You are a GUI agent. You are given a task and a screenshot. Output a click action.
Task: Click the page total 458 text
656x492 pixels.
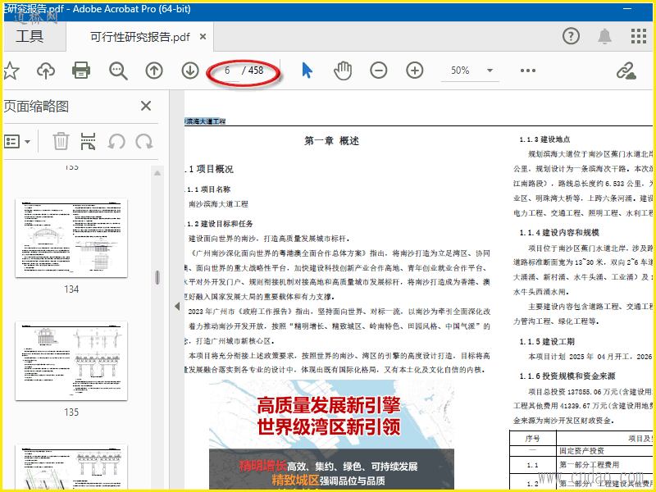pyautogui.click(x=256, y=71)
